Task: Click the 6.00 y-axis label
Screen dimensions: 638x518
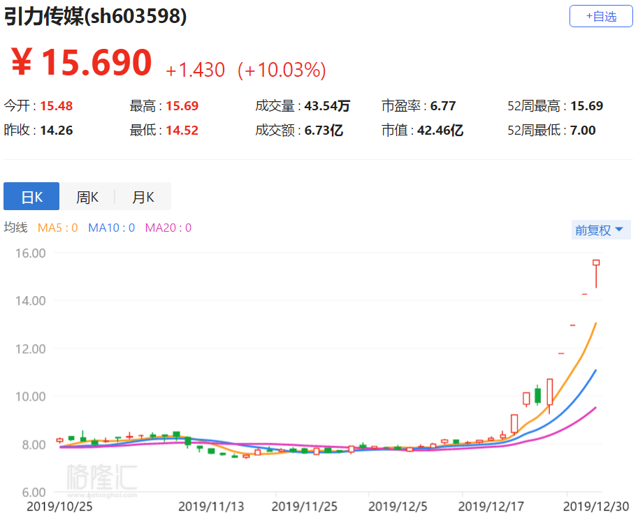Action: (34, 492)
